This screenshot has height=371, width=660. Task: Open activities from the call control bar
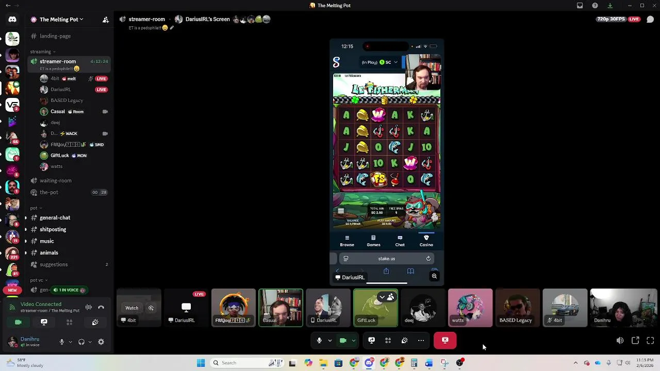388,340
